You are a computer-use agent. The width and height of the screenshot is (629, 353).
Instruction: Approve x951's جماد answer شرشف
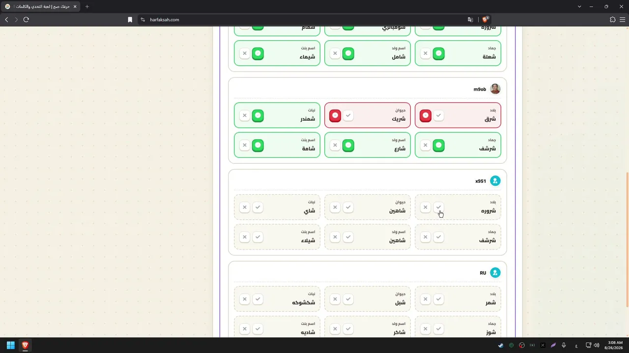click(439, 237)
